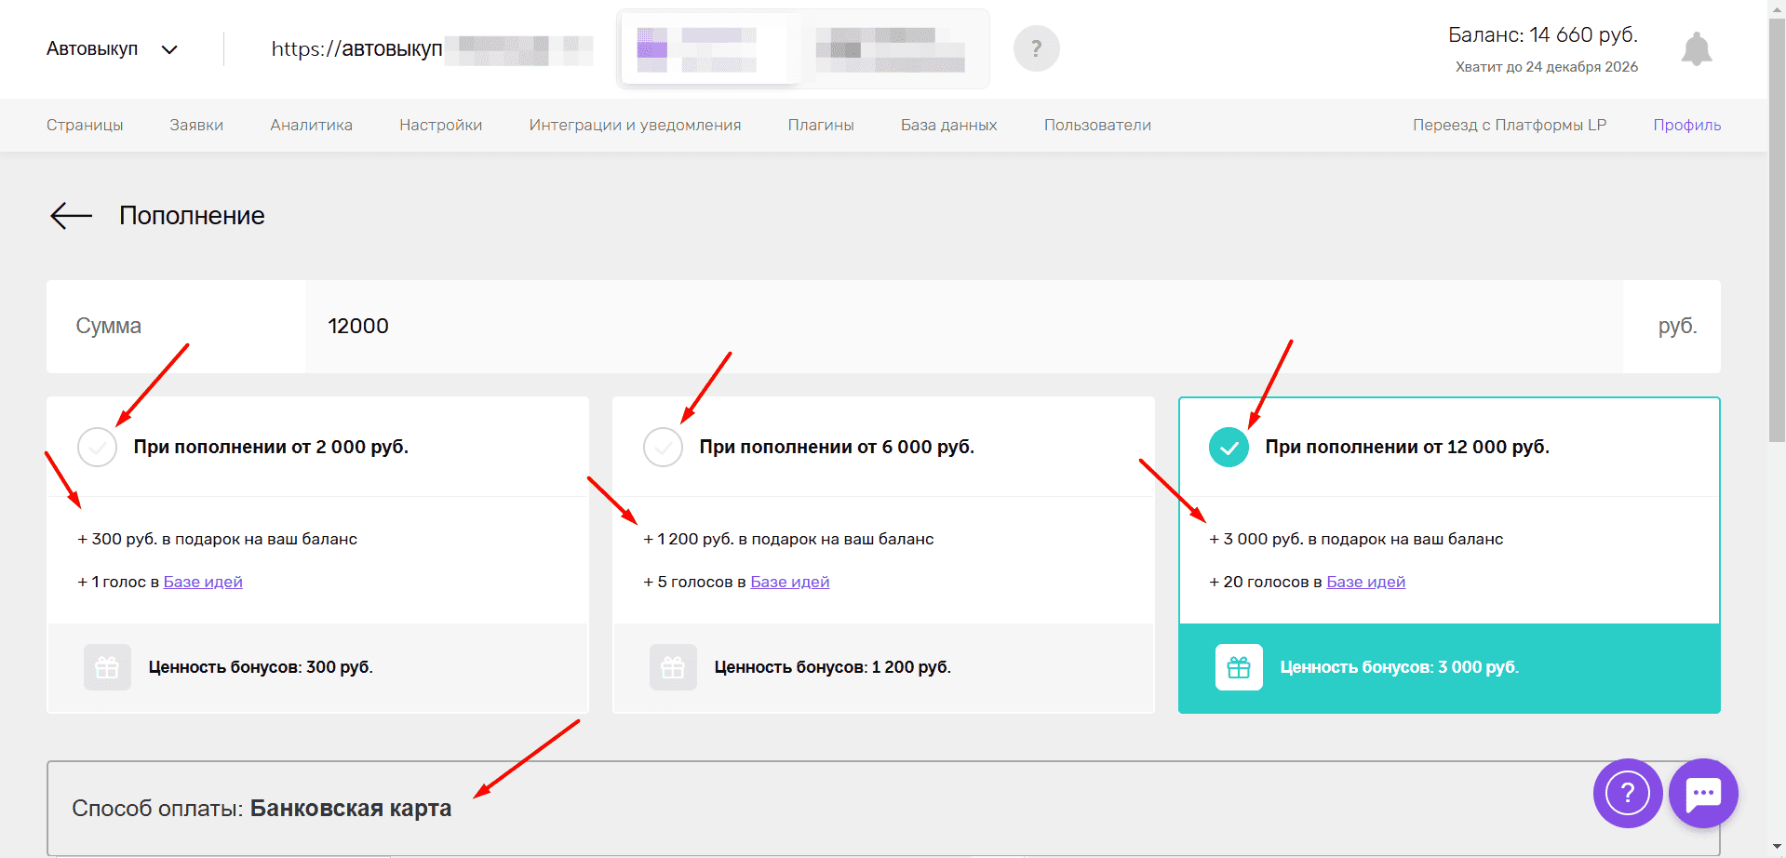1786x858 pixels.
Task: Open Интеграции и уведомления menu
Action: click(x=635, y=125)
